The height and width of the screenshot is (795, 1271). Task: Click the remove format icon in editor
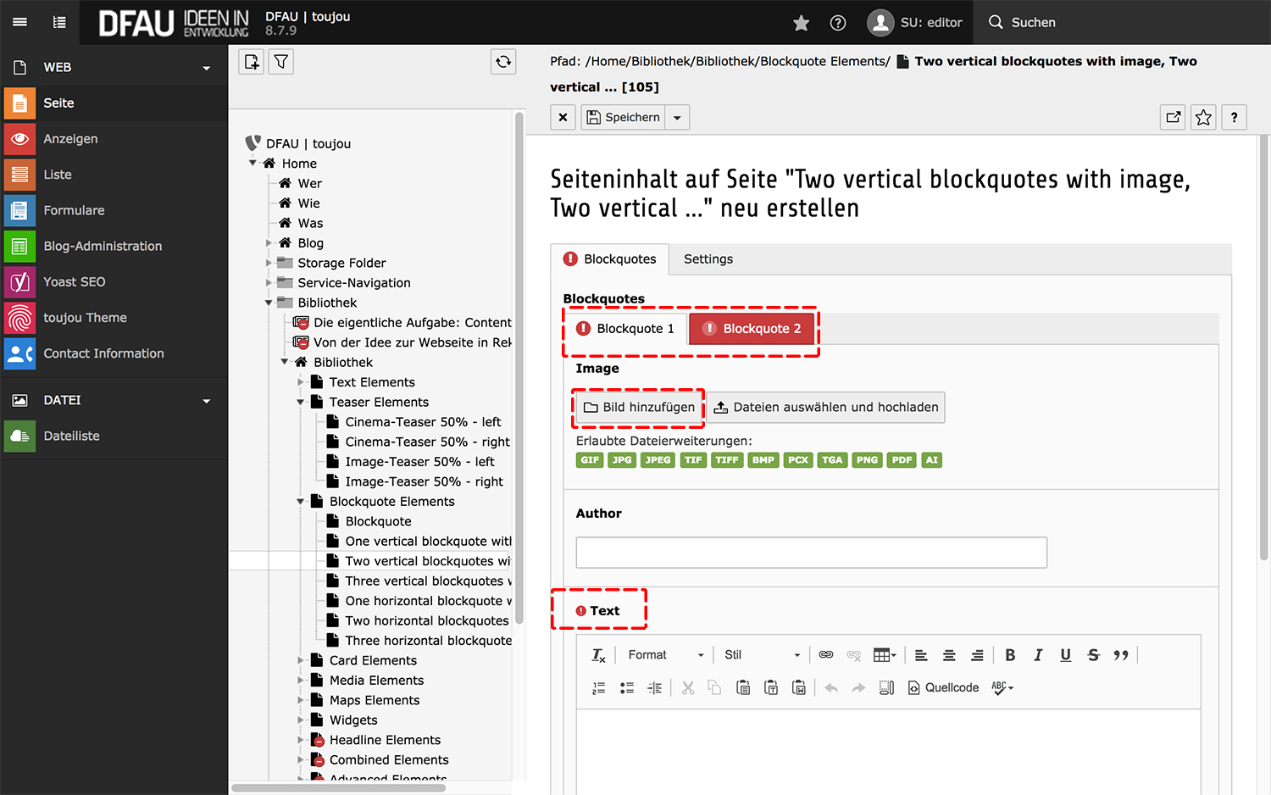pyautogui.click(x=598, y=655)
